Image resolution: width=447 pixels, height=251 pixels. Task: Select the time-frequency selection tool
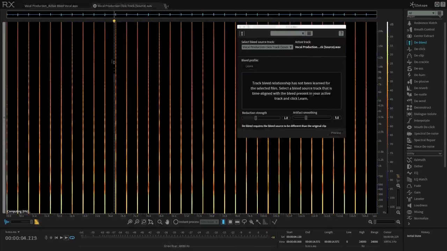pos(230,222)
